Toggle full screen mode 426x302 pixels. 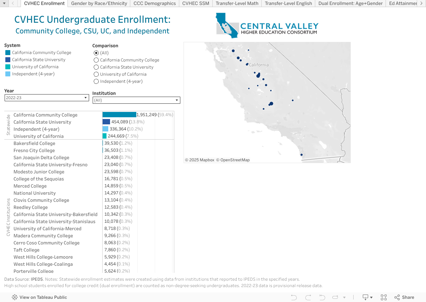(x=384, y=297)
